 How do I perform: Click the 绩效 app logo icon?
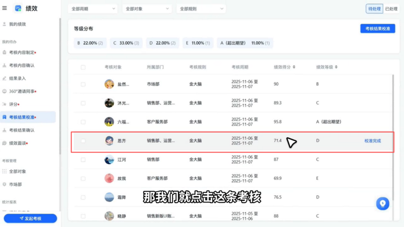tap(18, 8)
